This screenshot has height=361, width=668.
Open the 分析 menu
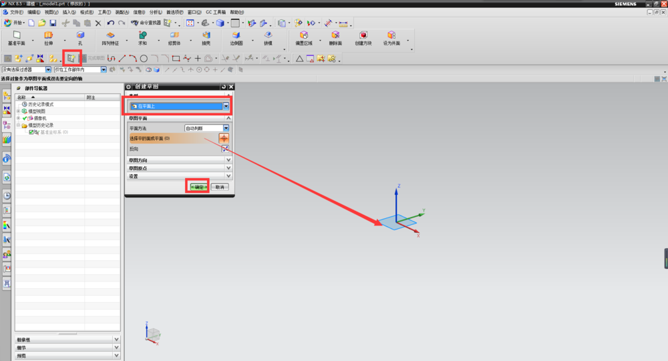click(x=155, y=12)
